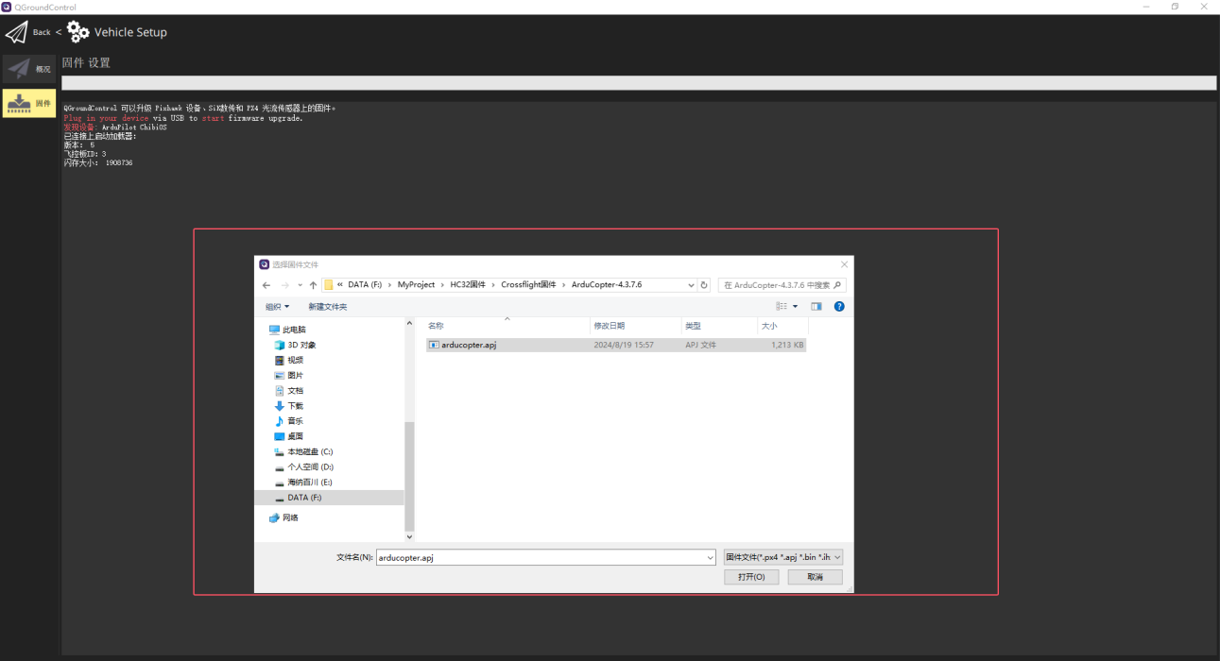The width and height of the screenshot is (1220, 661).
Task: Click the QGroundControl paper plane Back icon
Action: coord(17,33)
